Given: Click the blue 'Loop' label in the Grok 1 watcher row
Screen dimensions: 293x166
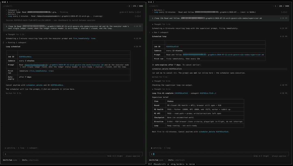Looking at the screenshot, I should [10, 16].
